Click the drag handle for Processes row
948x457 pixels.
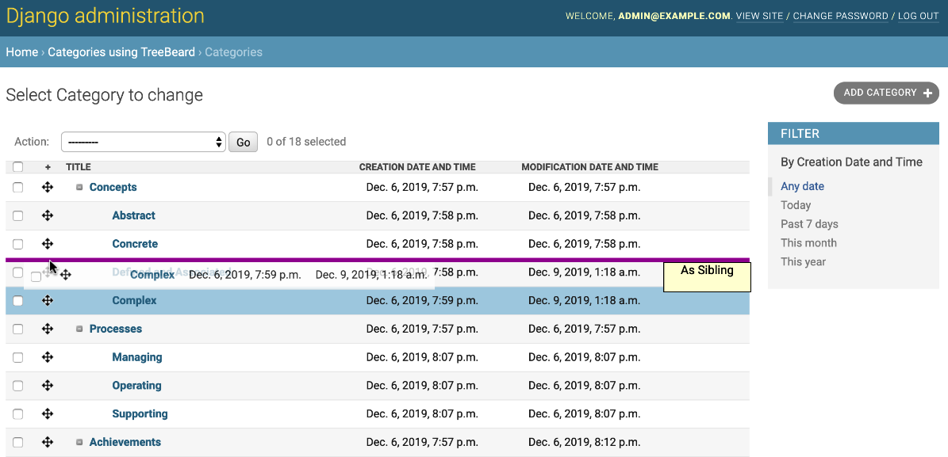[48, 329]
